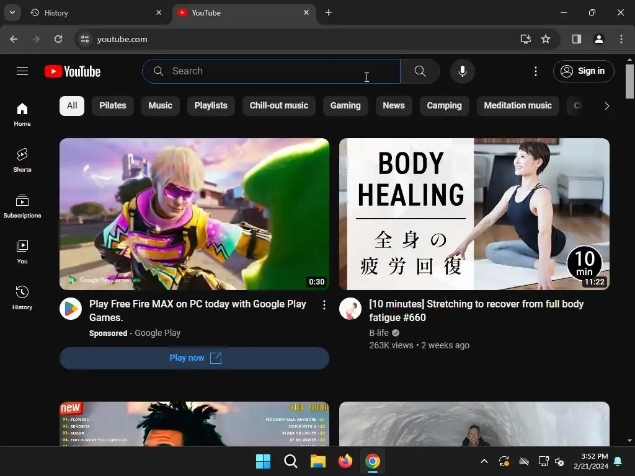This screenshot has height=476, width=635.
Task: Open the You section in sidebar
Action: pyautogui.click(x=22, y=252)
